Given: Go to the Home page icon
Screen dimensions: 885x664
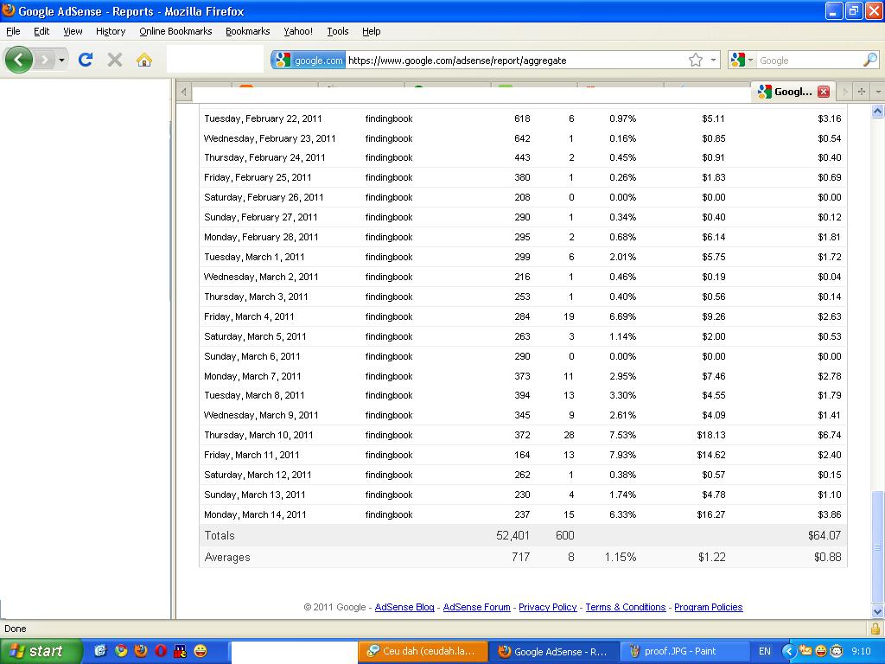Looking at the screenshot, I should coord(144,60).
